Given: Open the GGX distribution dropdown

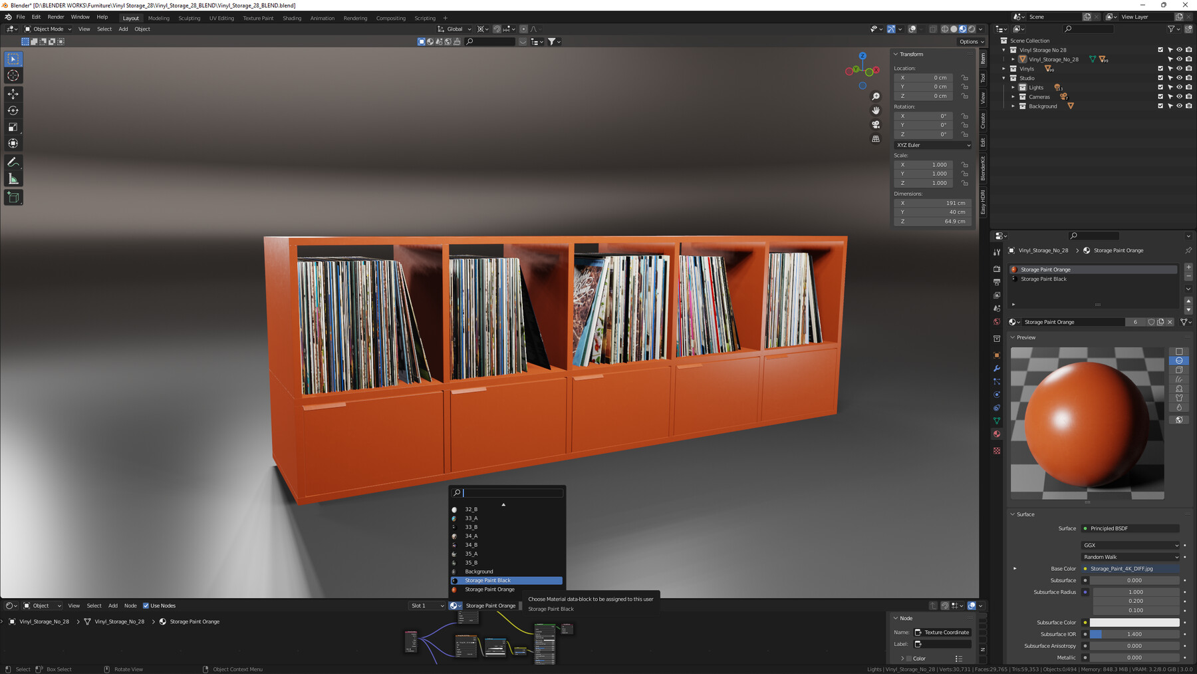Looking at the screenshot, I should [x=1130, y=545].
